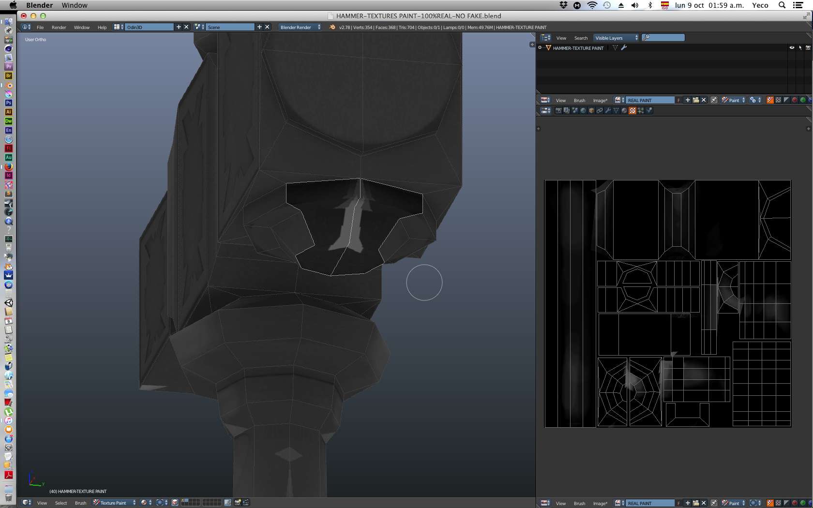The width and height of the screenshot is (813, 508).
Task: Click the Search button in outliner header
Action: coord(581,38)
